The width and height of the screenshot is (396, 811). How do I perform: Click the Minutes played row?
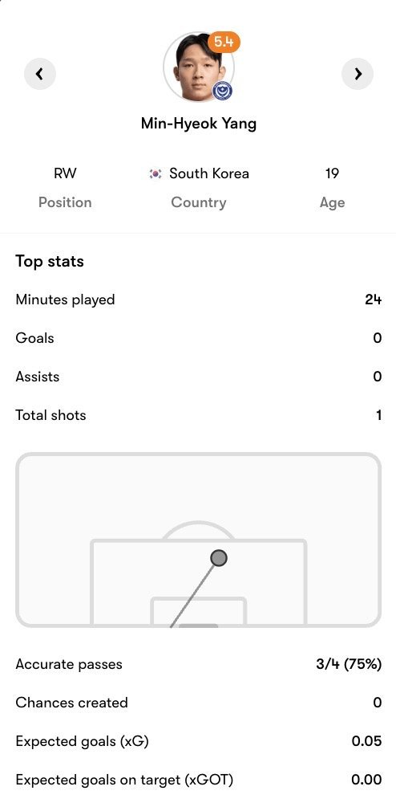(x=199, y=300)
